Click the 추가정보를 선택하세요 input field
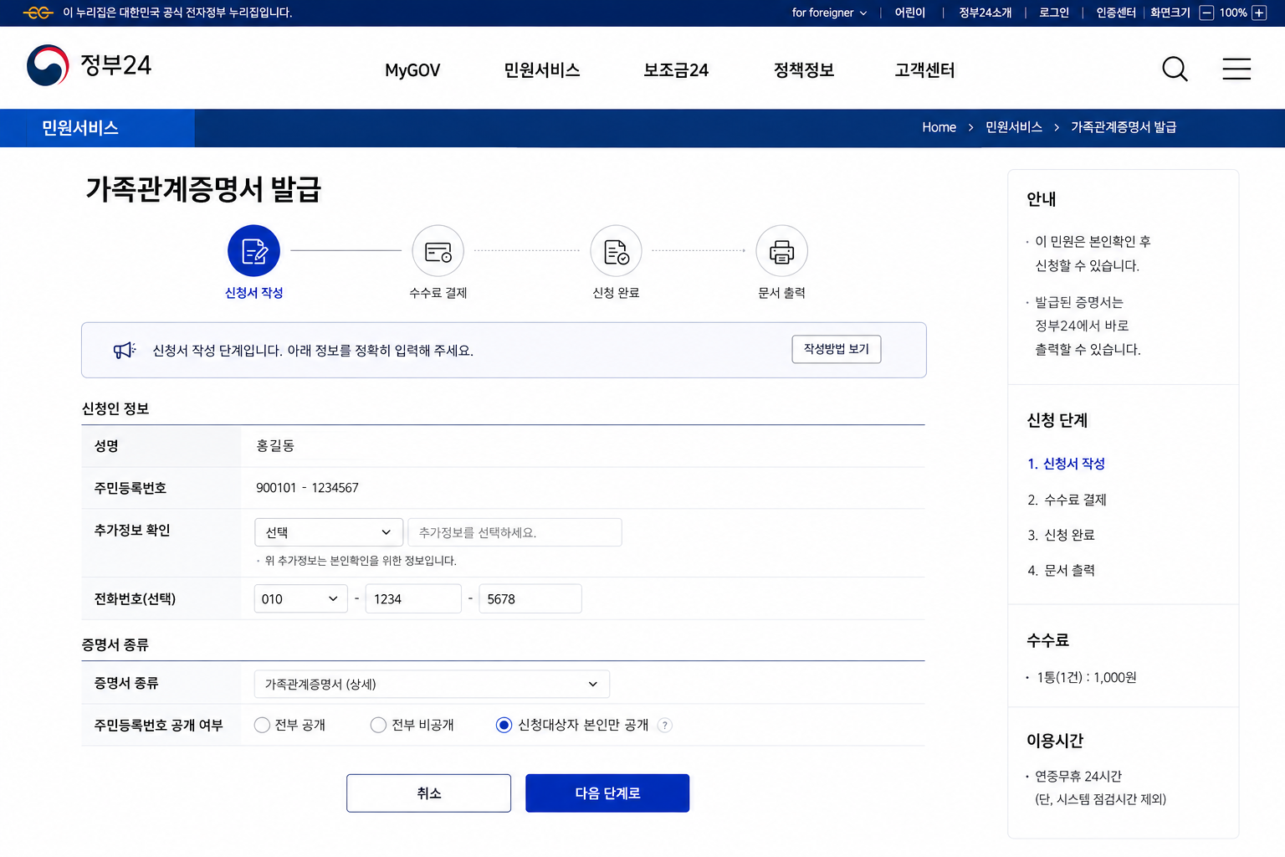1285x857 pixels. coord(515,532)
